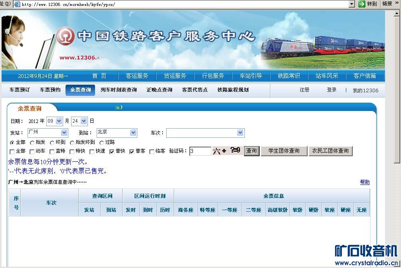Click the 查询 query button
The width and height of the screenshot is (401, 268).
click(252, 151)
